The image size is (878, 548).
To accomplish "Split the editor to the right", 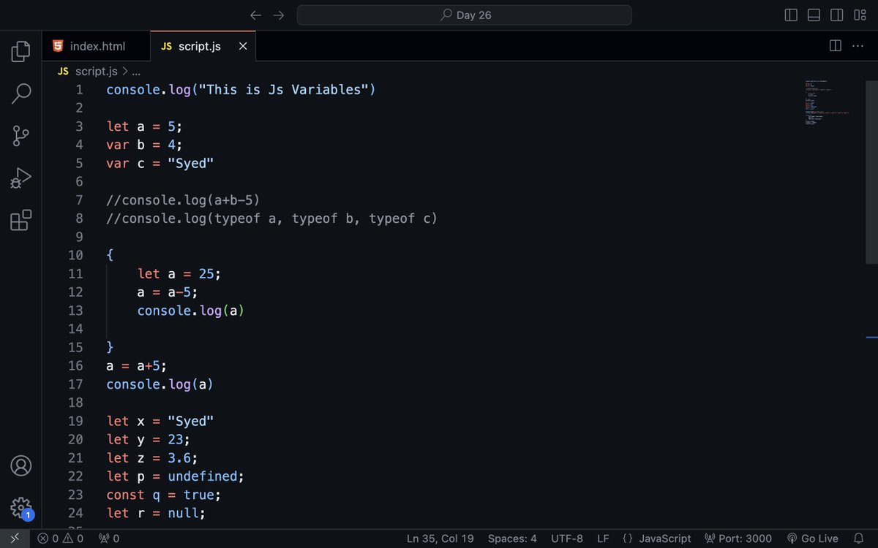I will click(835, 46).
